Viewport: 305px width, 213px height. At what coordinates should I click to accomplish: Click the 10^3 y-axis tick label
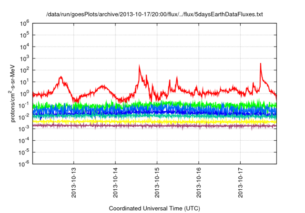tap(24, 58)
